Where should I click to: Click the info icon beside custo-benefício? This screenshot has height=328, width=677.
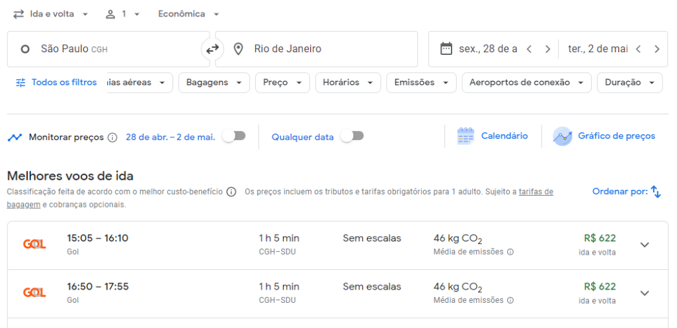tap(231, 192)
